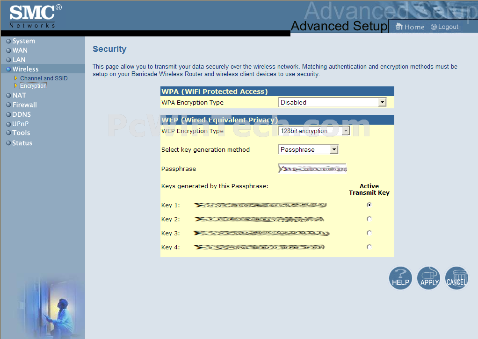
Task: Open the System menu section
Action: (24, 41)
